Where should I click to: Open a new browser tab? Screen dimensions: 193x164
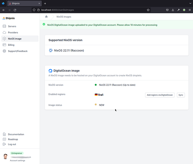[x=45, y=3]
